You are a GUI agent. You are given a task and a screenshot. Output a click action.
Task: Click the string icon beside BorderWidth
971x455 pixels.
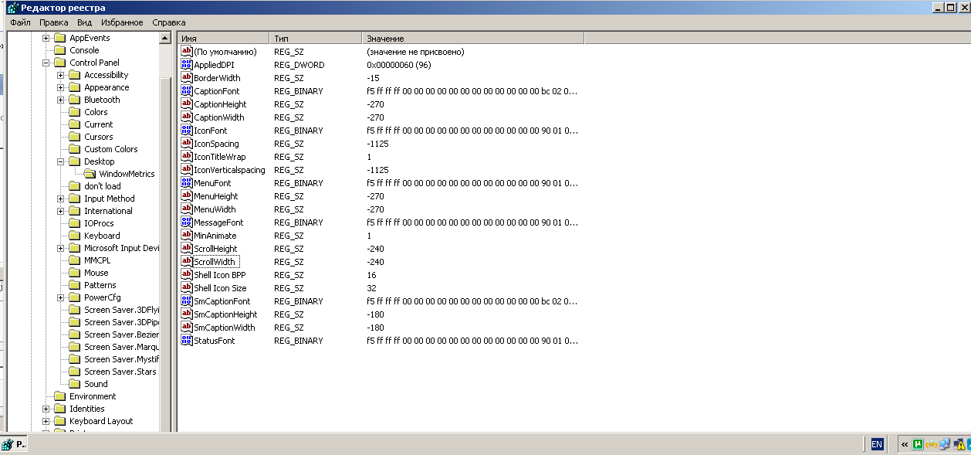click(186, 78)
